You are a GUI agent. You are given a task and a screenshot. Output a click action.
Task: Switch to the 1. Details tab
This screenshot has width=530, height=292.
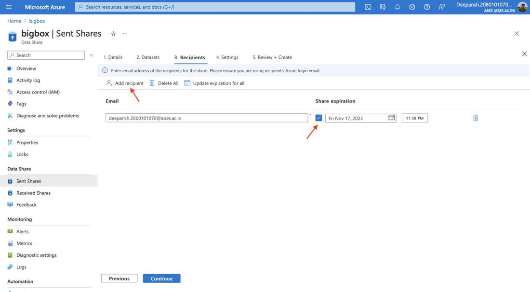coord(113,57)
